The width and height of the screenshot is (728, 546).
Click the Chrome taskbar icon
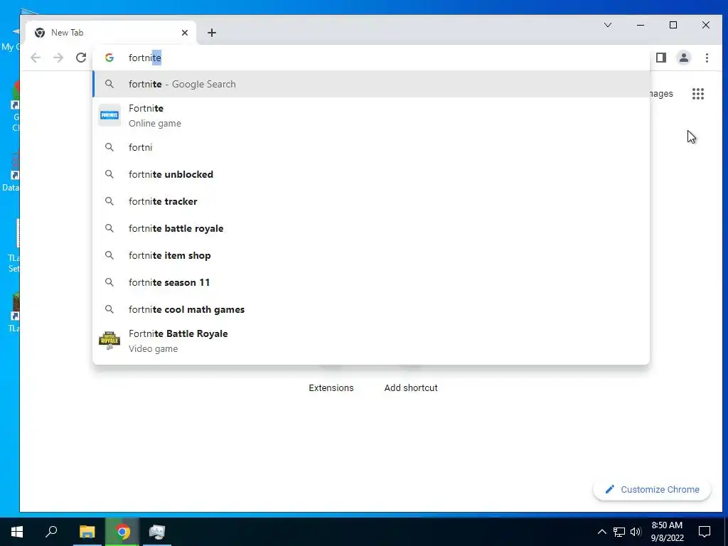click(122, 532)
